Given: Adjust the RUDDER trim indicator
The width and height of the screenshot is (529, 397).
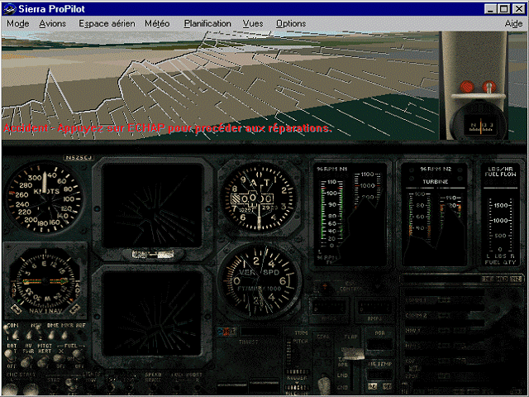Looking at the screenshot, I should [297, 371].
